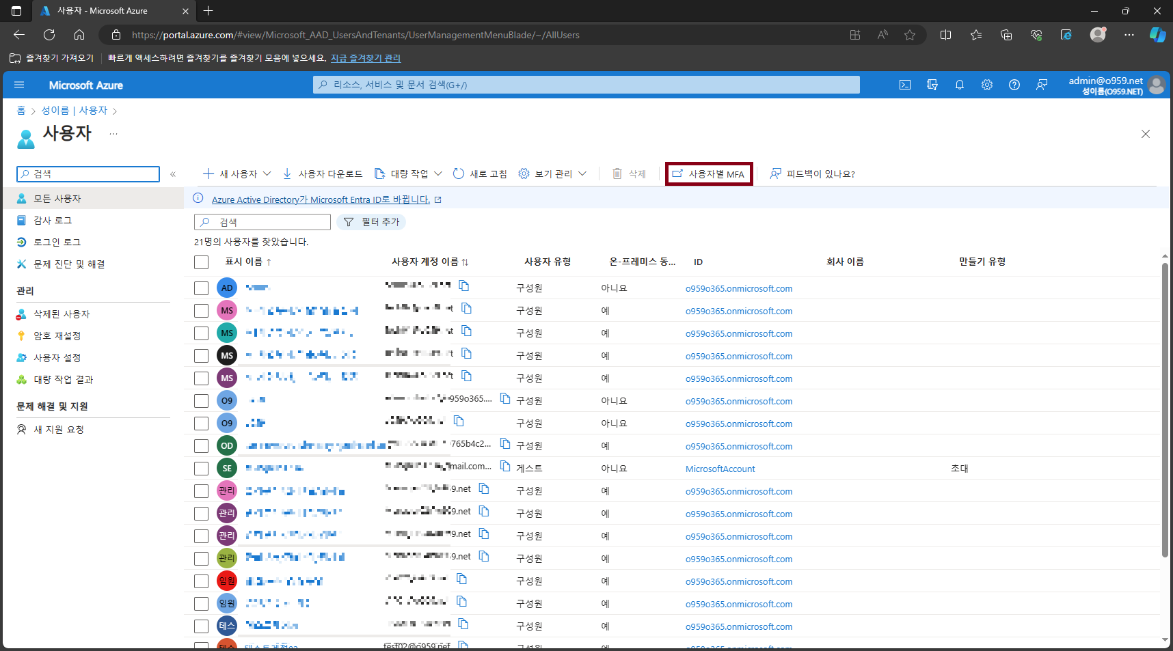Check the box for the AD user row
This screenshot has height=651, width=1173.
click(x=201, y=288)
